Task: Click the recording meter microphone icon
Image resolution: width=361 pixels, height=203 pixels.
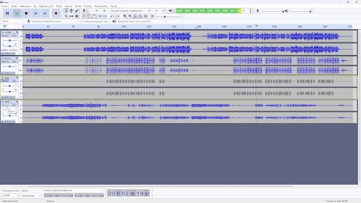Action: [84, 11]
